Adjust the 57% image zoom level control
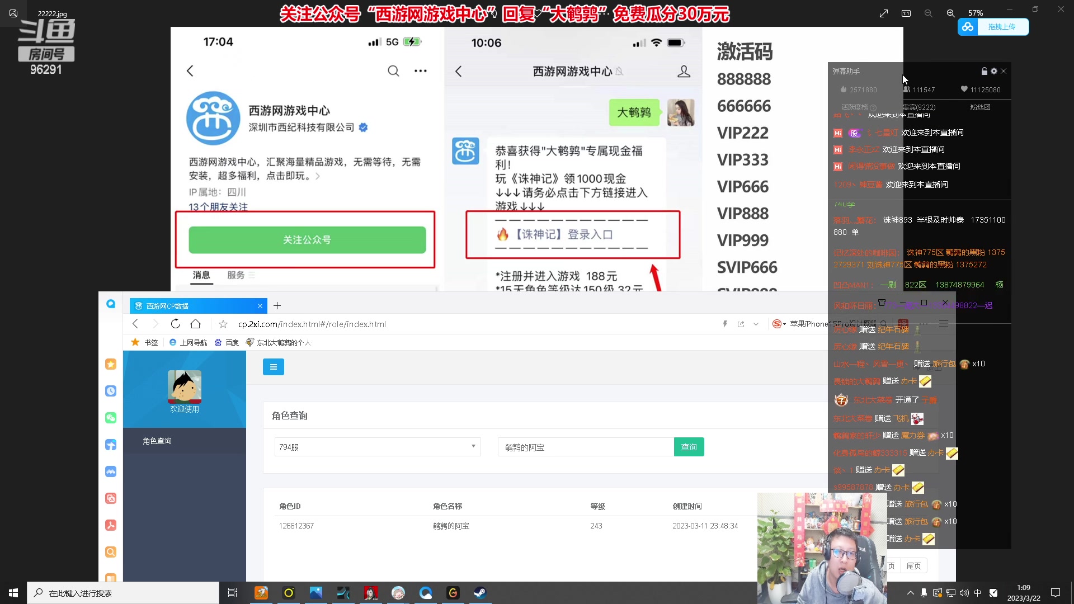This screenshot has width=1074, height=604. tap(976, 12)
